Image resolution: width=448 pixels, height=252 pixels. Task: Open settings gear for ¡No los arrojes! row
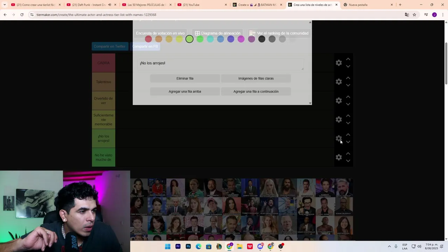(x=338, y=139)
